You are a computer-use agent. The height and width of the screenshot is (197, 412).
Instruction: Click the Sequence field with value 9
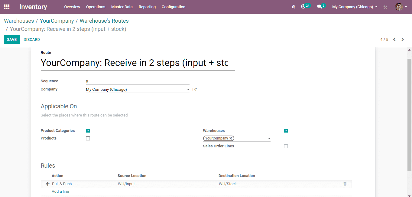(x=138, y=81)
